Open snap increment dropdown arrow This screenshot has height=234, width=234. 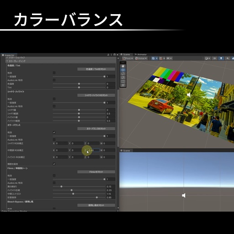click(x=164, y=58)
